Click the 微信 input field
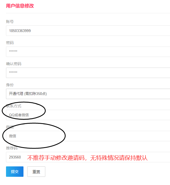The height and width of the screenshot is (185, 170). (88, 136)
